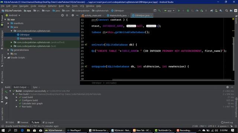Click DBHelper in breadcrumb navigation bar

coord(118,11)
